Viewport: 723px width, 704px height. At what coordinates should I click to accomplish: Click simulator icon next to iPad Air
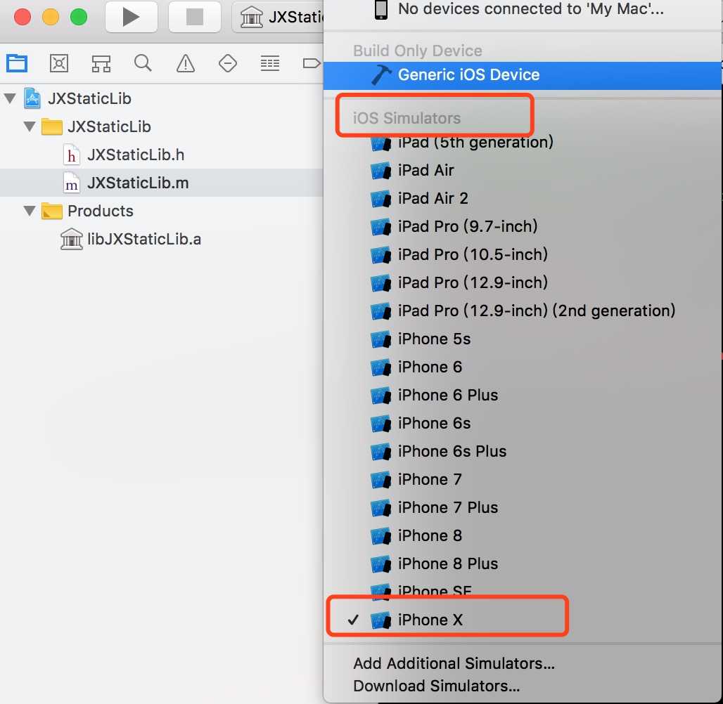[x=381, y=171]
